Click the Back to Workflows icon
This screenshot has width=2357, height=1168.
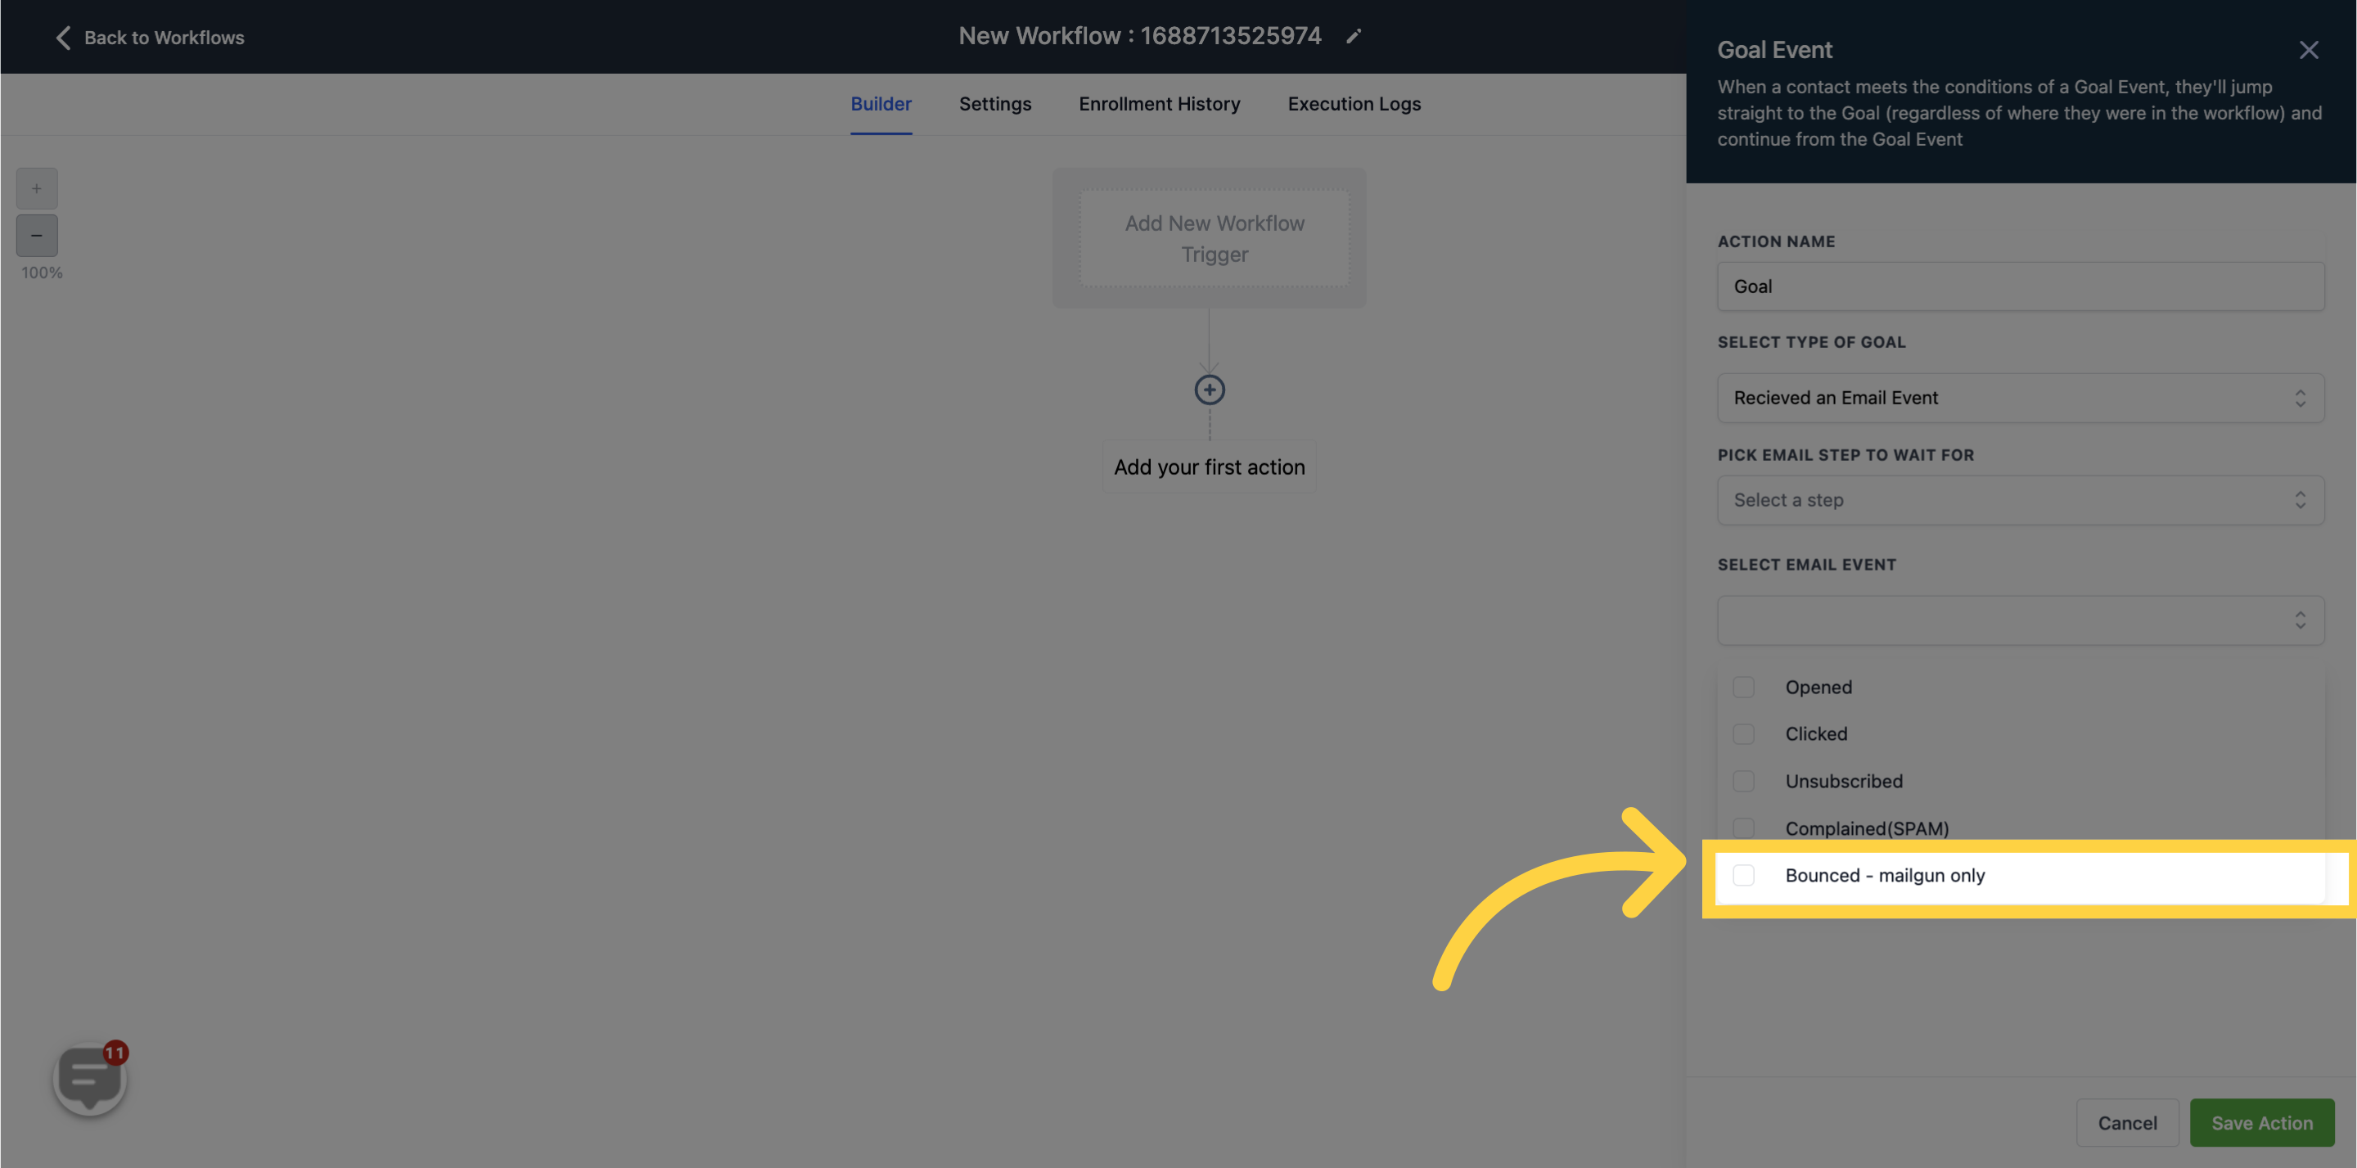60,36
